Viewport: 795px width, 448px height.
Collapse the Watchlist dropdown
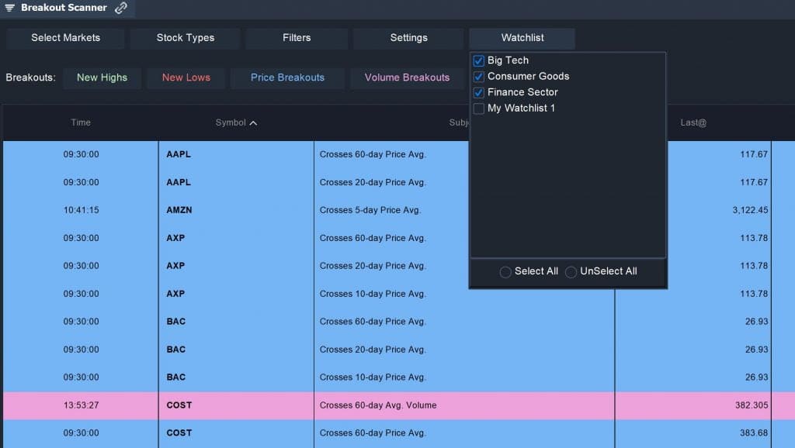coord(522,37)
